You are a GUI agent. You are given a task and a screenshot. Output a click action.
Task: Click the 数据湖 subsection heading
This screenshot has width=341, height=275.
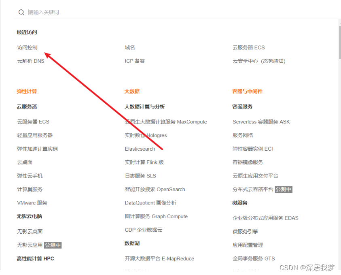point(132,243)
